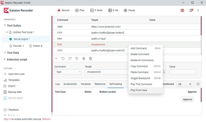The height and width of the screenshot is (122, 206).
Task: Select the open pinterest.com command row
Action: tap(127, 27)
